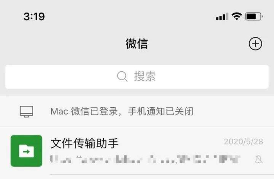
Task: Click the blurred message preview text
Action: click(145, 159)
